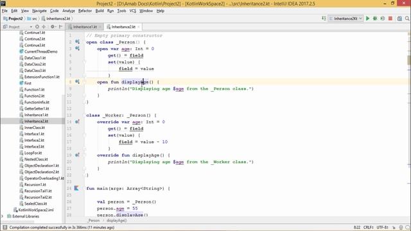Image resolution: width=411 pixels, height=231 pixels.
Task: Close the Inheritance2.kt editor tab
Action: [x=139, y=27]
